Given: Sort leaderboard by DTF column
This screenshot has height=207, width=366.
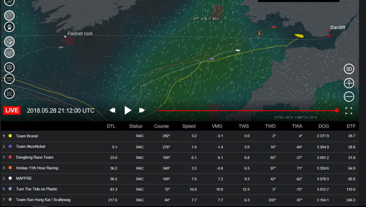Looking at the screenshot, I should [350, 126].
